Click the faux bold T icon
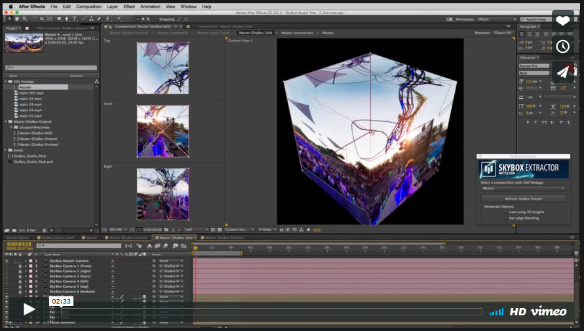This screenshot has width=584, height=331. coord(528,122)
